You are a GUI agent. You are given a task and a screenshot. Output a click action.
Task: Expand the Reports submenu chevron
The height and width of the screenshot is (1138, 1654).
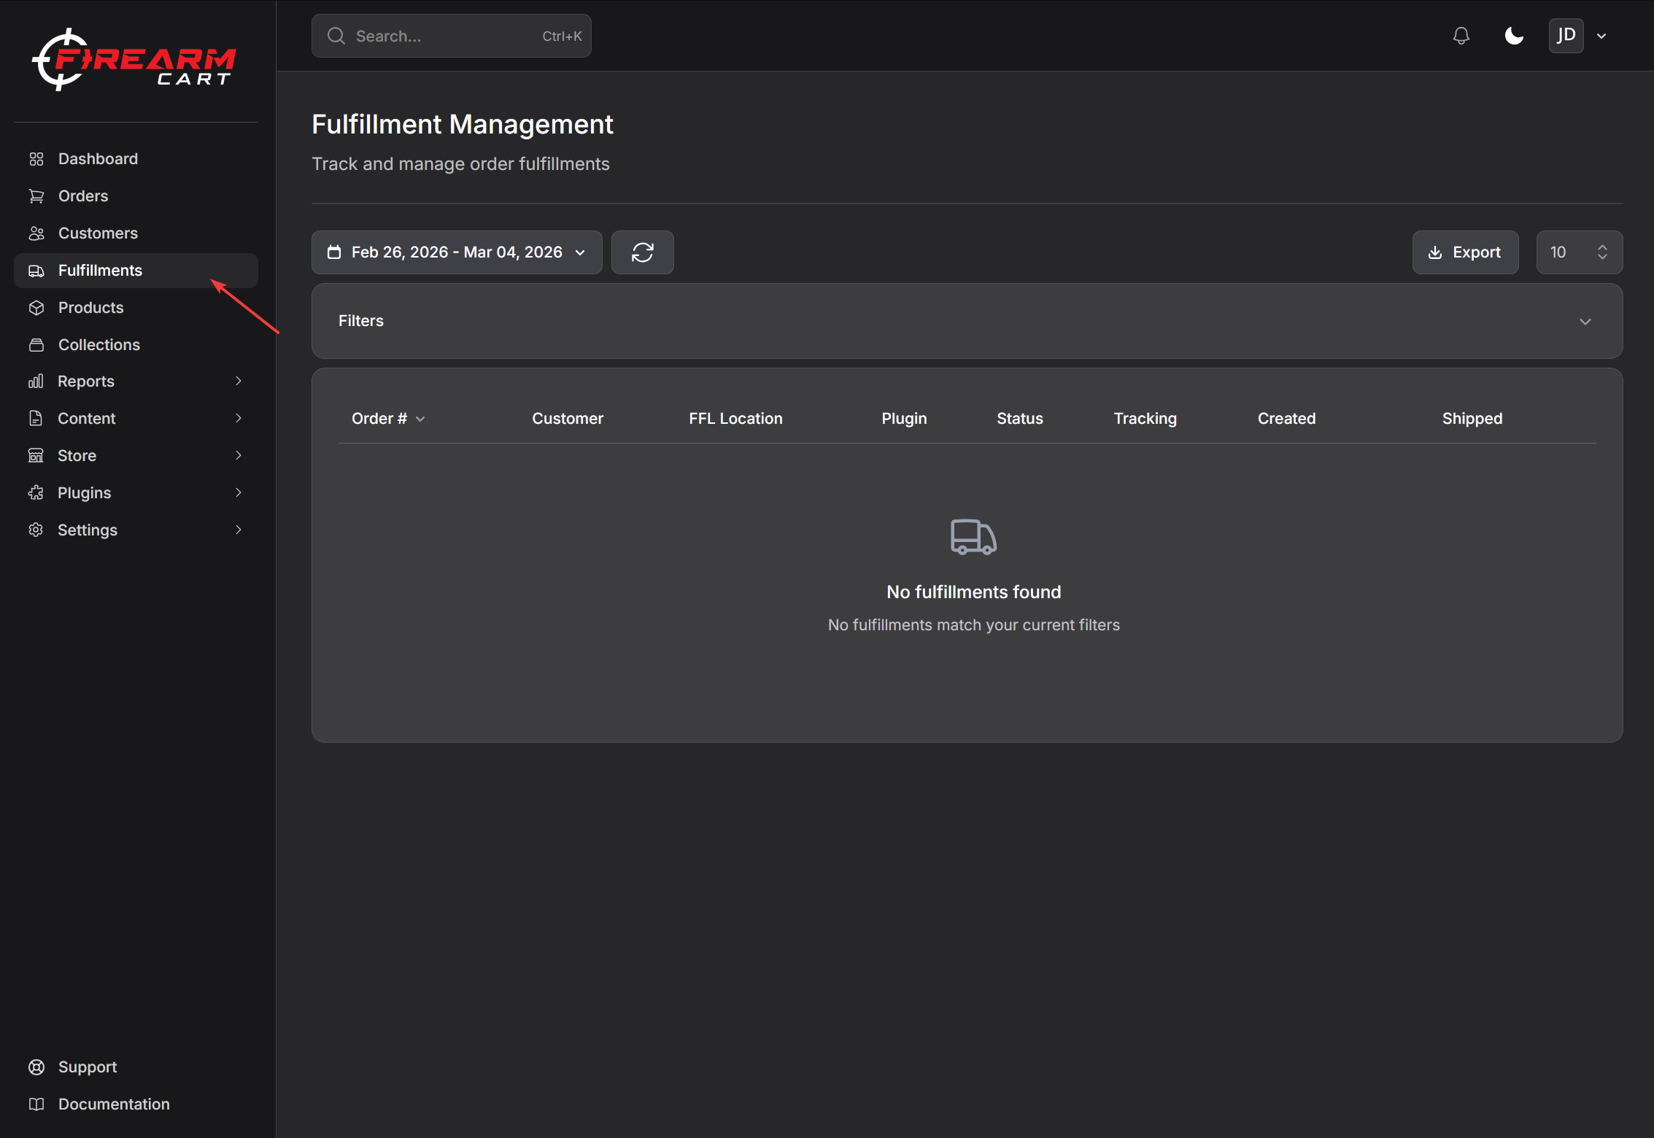click(239, 381)
